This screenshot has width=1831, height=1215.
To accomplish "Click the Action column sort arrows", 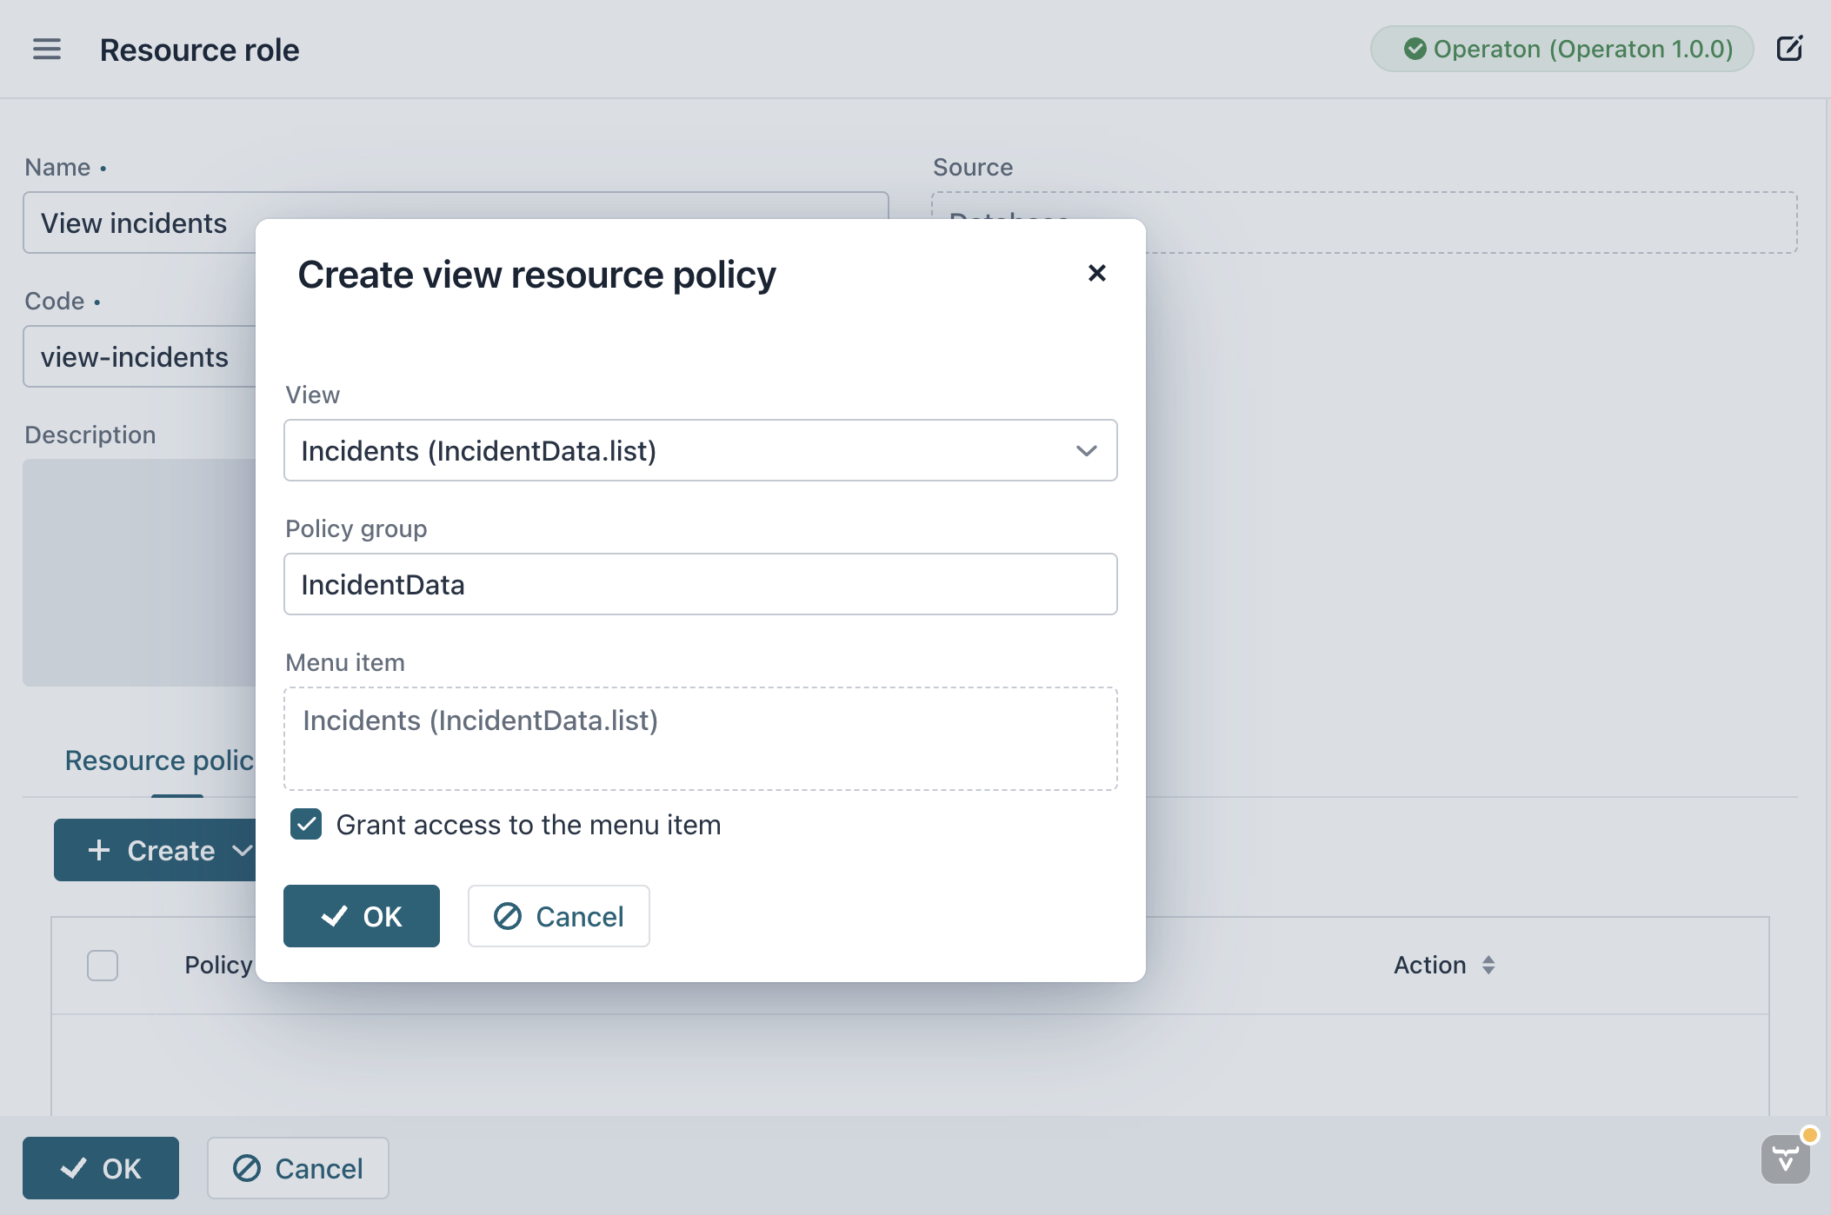I will pyautogui.click(x=1488, y=965).
